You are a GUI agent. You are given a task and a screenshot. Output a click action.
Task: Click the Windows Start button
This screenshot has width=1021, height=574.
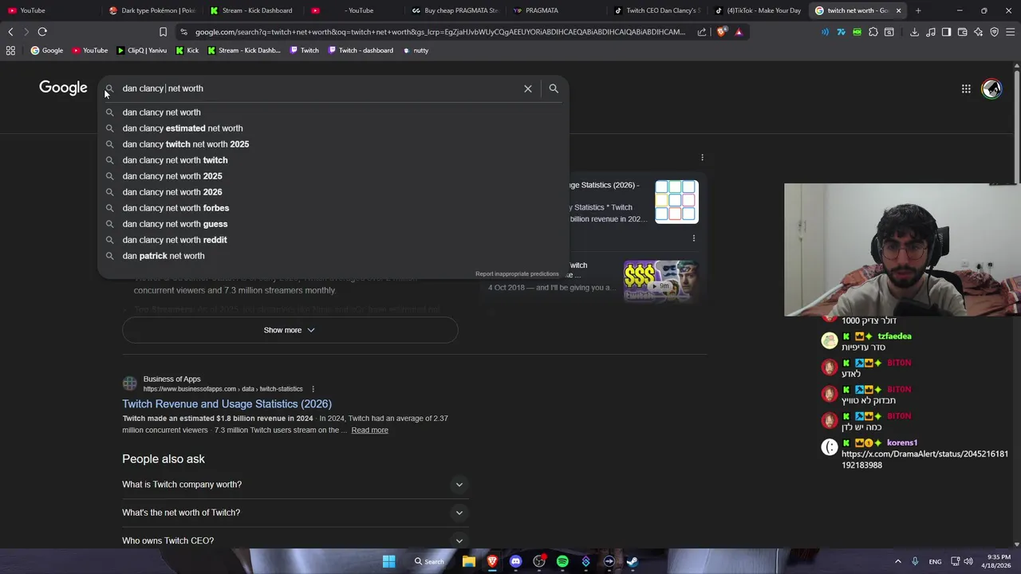388,561
